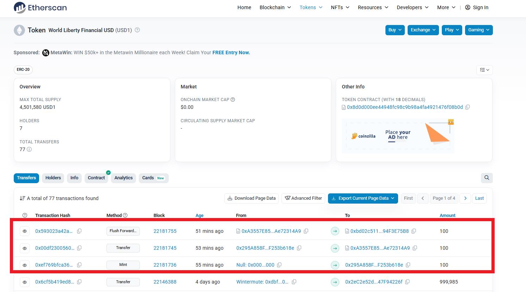
Task: Open Wintermute sender address link
Action: [x=262, y=282]
